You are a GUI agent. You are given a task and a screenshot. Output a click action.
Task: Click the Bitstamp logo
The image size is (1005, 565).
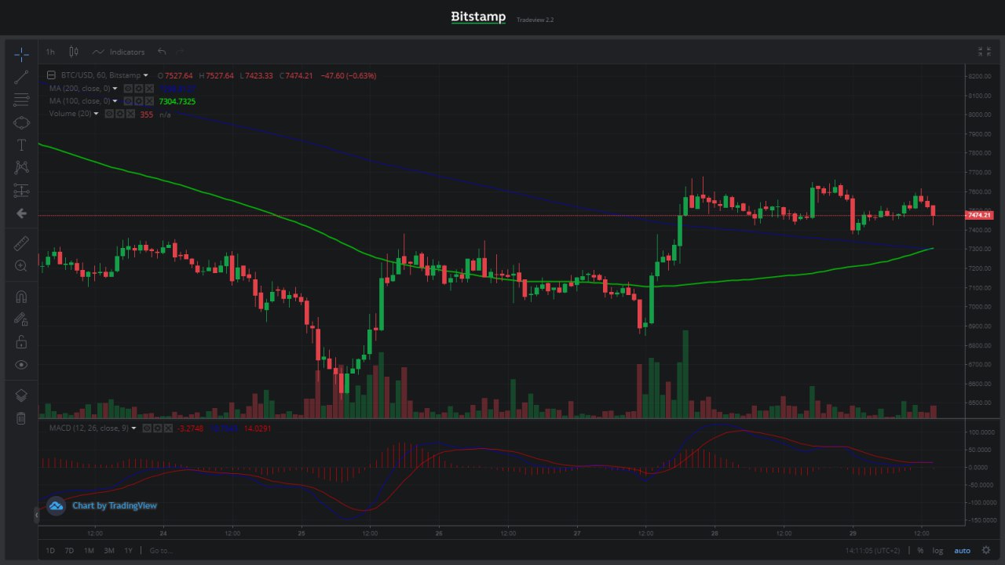[478, 16]
